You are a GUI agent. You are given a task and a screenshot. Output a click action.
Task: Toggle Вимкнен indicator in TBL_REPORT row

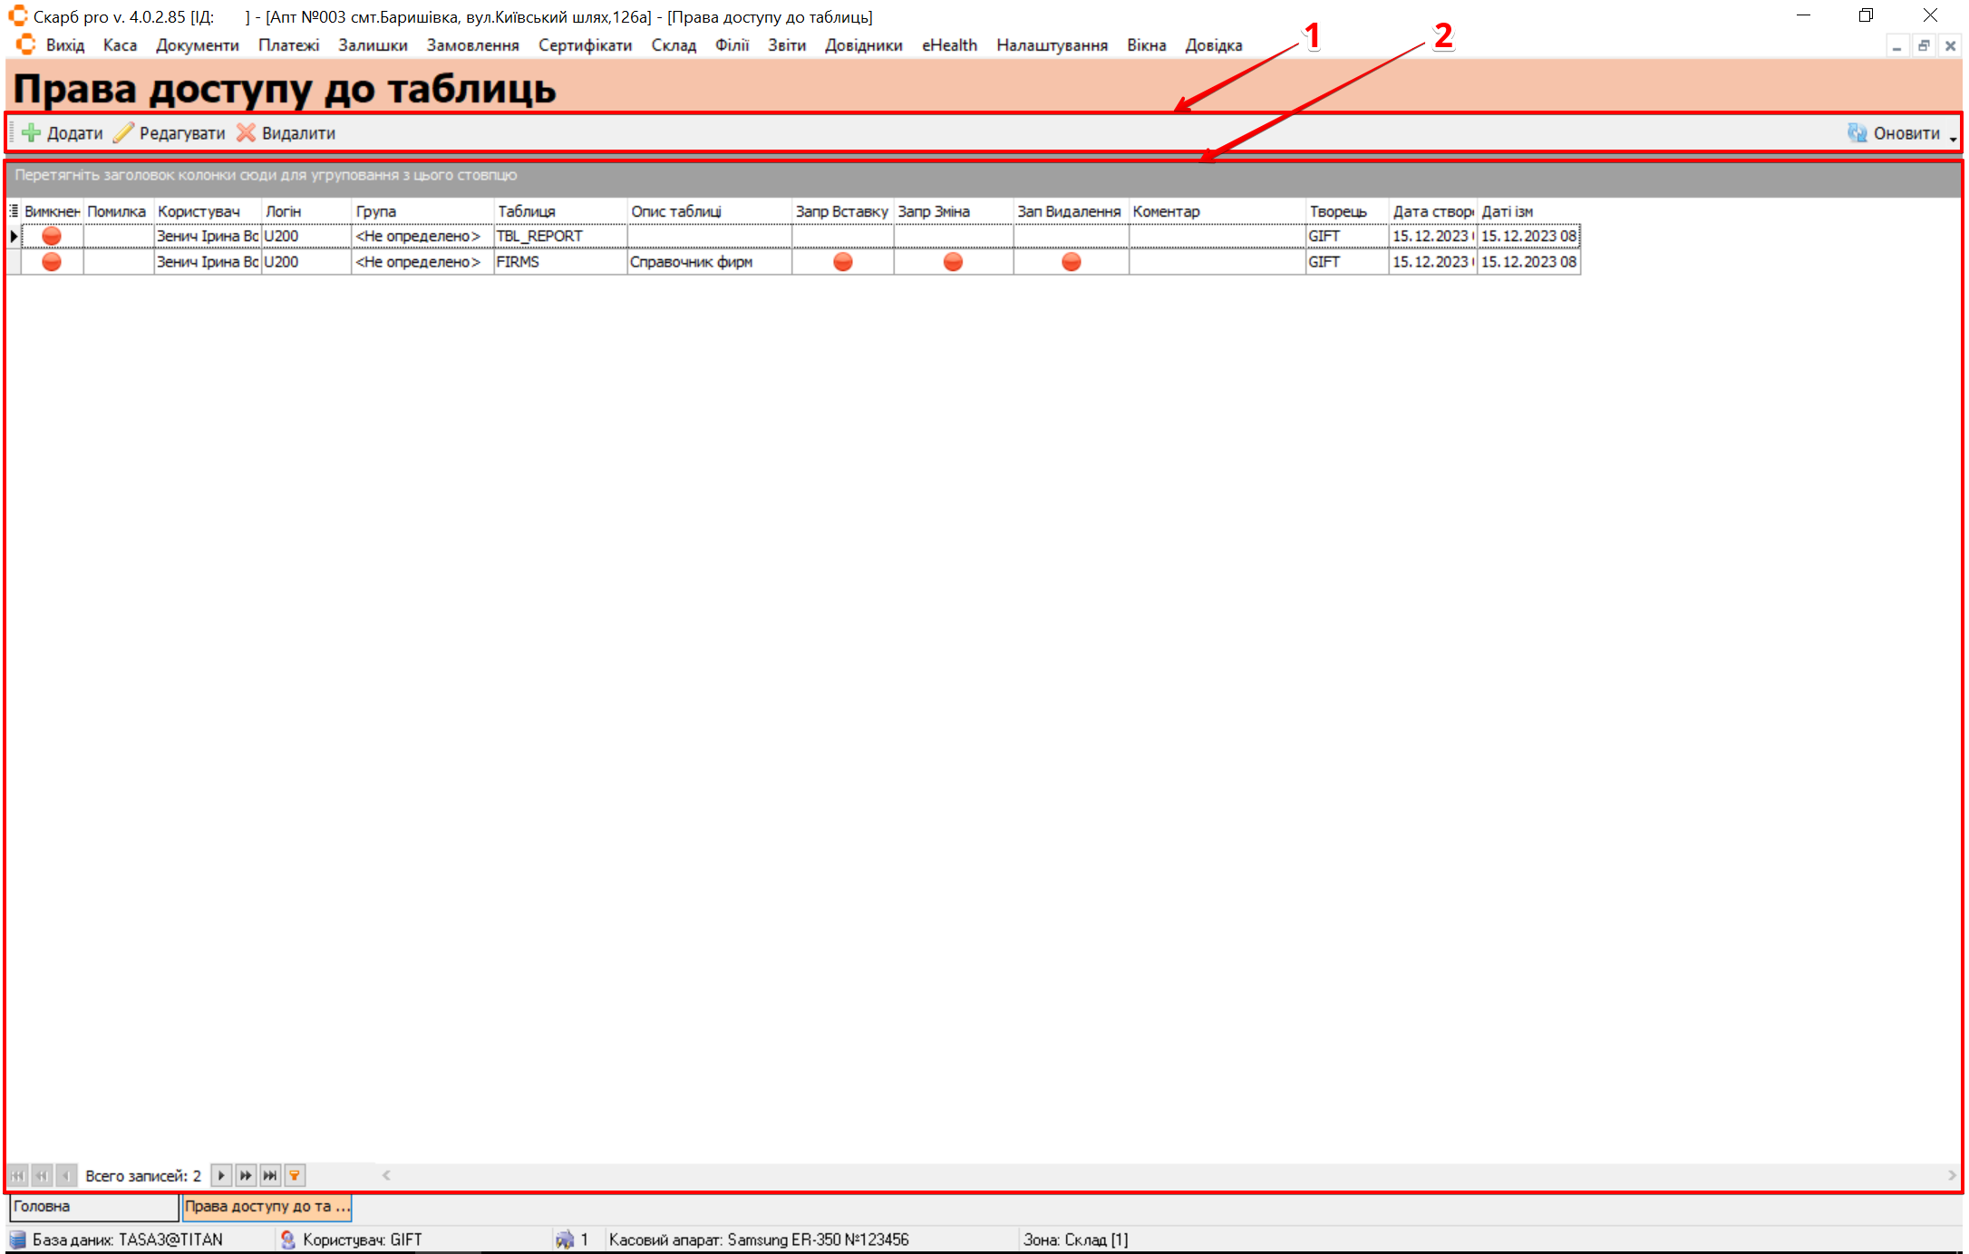click(x=52, y=236)
